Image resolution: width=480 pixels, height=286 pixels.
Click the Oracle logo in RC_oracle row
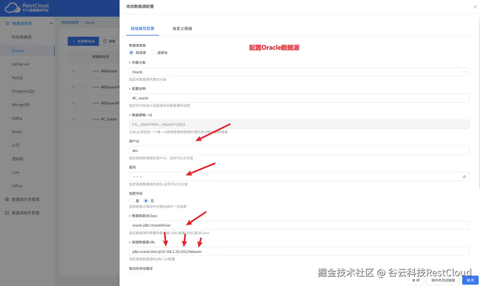tap(96, 119)
